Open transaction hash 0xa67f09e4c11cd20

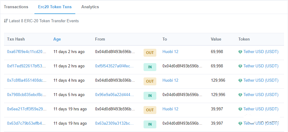point(27,52)
